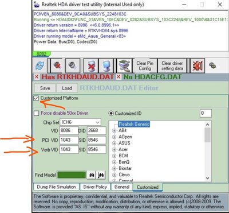Click the Save button

click(x=45, y=88)
